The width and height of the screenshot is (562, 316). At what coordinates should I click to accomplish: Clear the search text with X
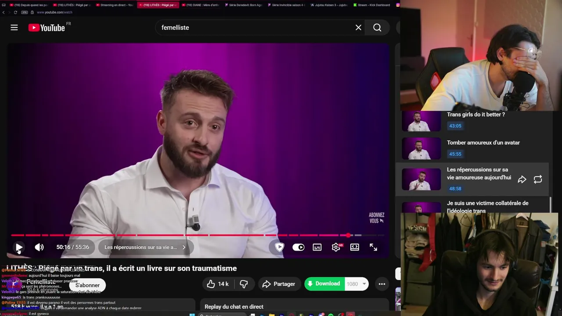click(358, 28)
